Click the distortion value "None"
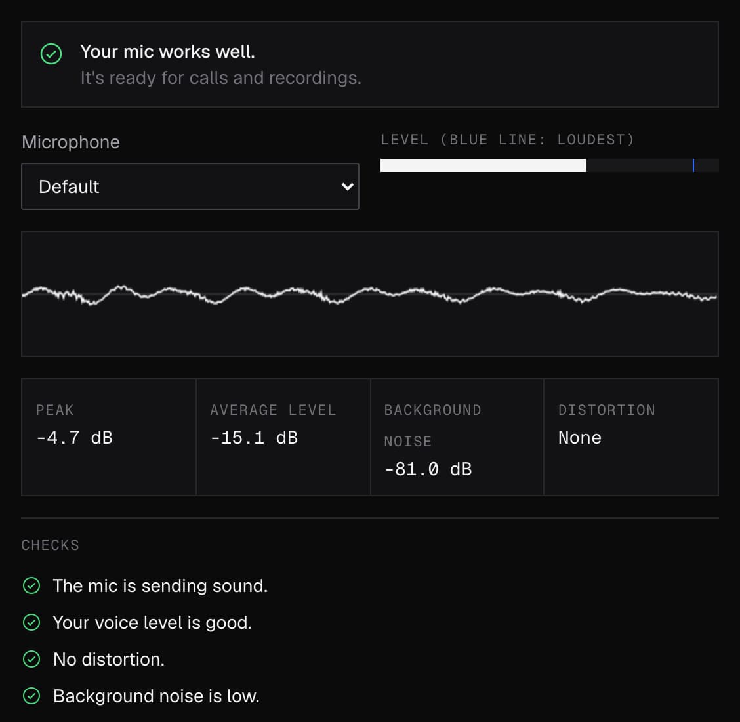The image size is (740, 722). (x=579, y=438)
